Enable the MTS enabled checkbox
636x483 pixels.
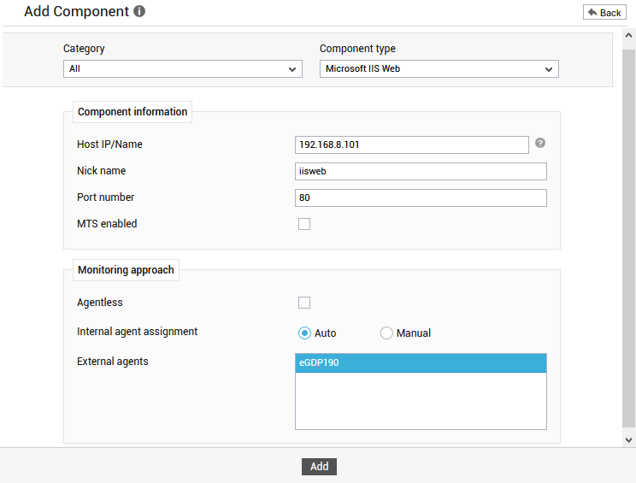(x=304, y=224)
